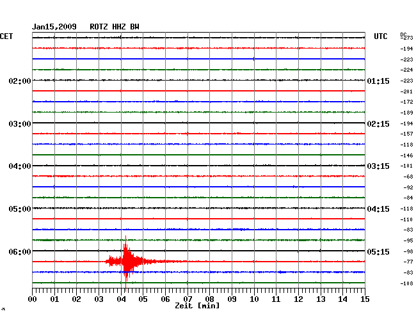Image resolution: width=416 pixels, height=316 pixels.
Task: Click minute tick label 09
Action: 232,299
